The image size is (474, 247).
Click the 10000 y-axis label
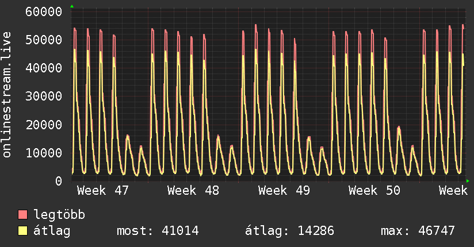click(44, 153)
